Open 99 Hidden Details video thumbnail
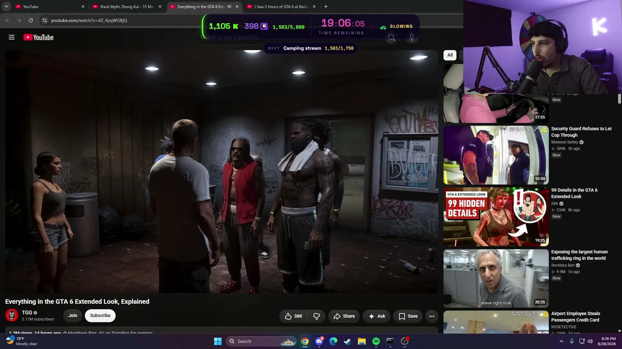Viewport: 622px width, 349px height. [x=496, y=217]
